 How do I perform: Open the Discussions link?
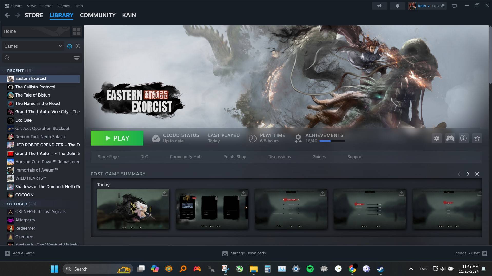coord(279,157)
